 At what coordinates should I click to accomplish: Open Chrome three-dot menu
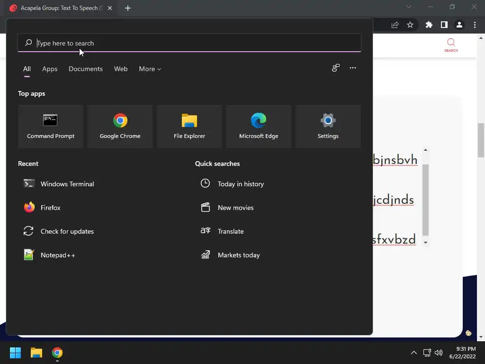[475, 25]
